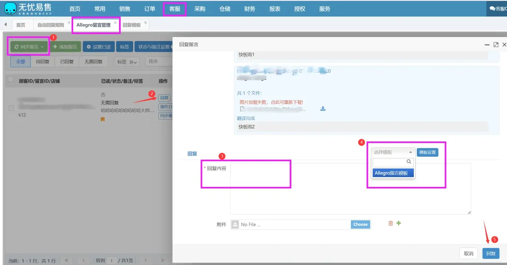Image resolution: width=507 pixels, height=265 pixels.
Task: Click the 模板设置 button
Action: [x=427, y=152]
